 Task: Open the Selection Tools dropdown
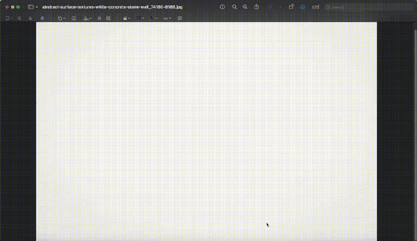9,18
